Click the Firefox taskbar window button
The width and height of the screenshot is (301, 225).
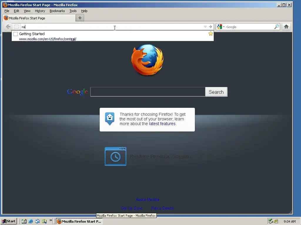click(79, 221)
